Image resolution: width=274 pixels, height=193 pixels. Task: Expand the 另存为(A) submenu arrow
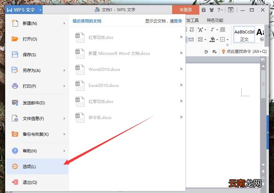[64, 71]
